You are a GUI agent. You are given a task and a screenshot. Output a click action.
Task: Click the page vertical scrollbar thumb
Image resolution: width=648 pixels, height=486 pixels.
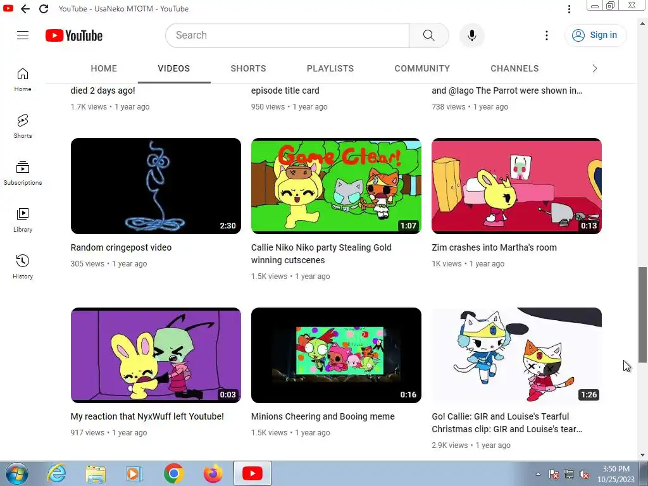(x=642, y=315)
